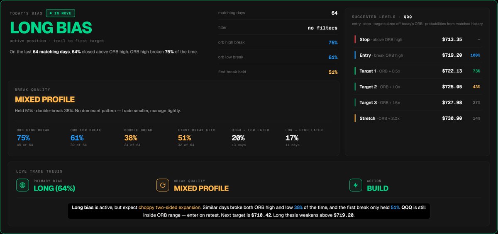Click the Target 3 price $727.98
This screenshot has height=234, width=498.
[x=452, y=102]
